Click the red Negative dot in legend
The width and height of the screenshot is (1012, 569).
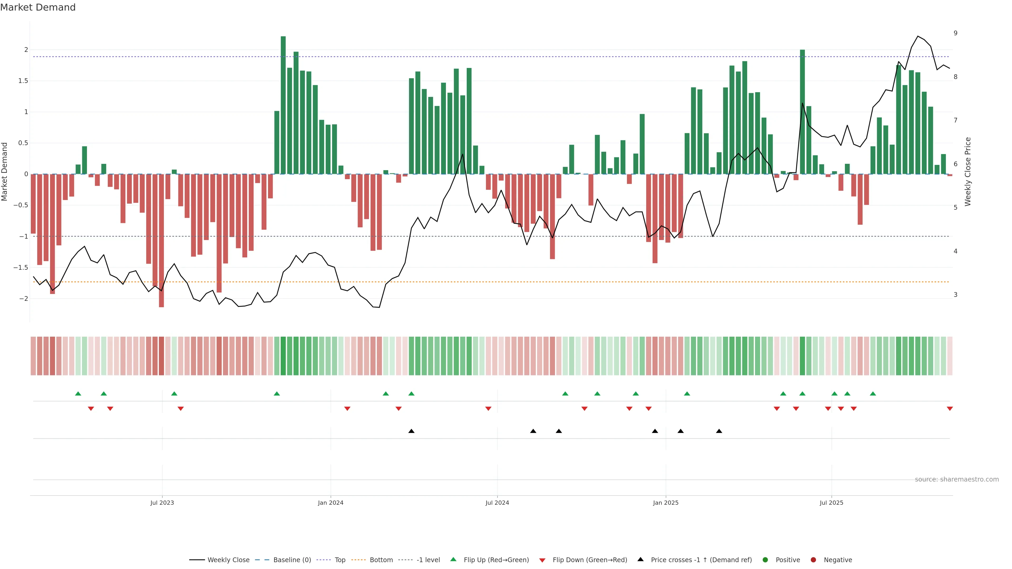[813, 560]
